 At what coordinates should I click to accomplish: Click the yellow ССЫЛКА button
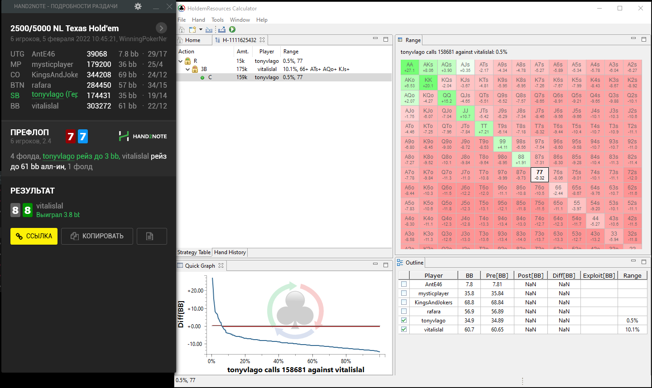click(x=34, y=236)
